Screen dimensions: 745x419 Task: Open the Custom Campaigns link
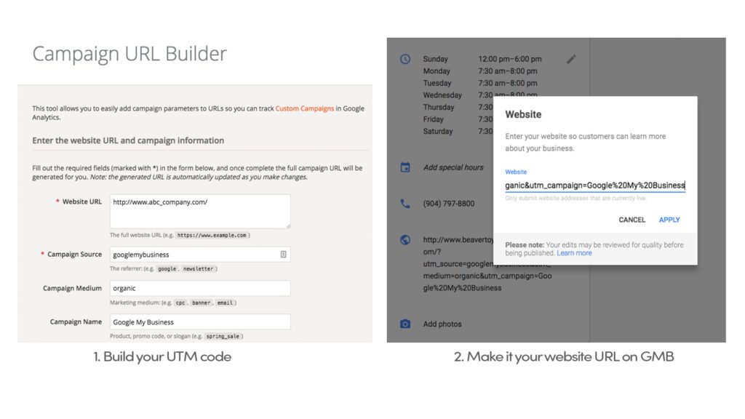305,108
